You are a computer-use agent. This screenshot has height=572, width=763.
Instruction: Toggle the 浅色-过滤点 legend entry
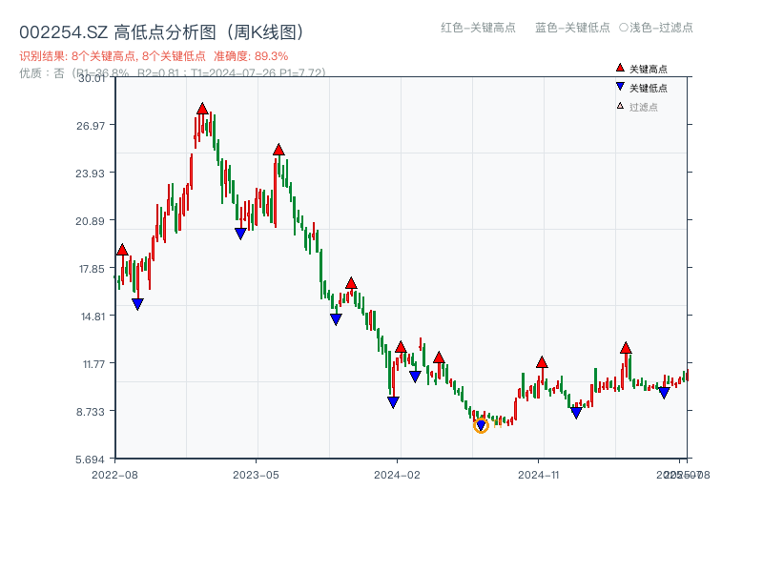click(657, 29)
